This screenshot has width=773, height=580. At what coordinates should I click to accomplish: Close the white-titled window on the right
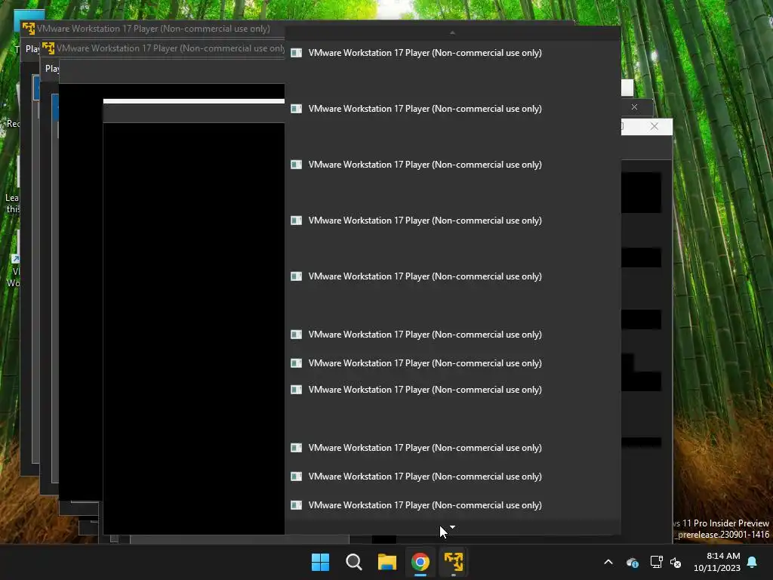pos(654,126)
